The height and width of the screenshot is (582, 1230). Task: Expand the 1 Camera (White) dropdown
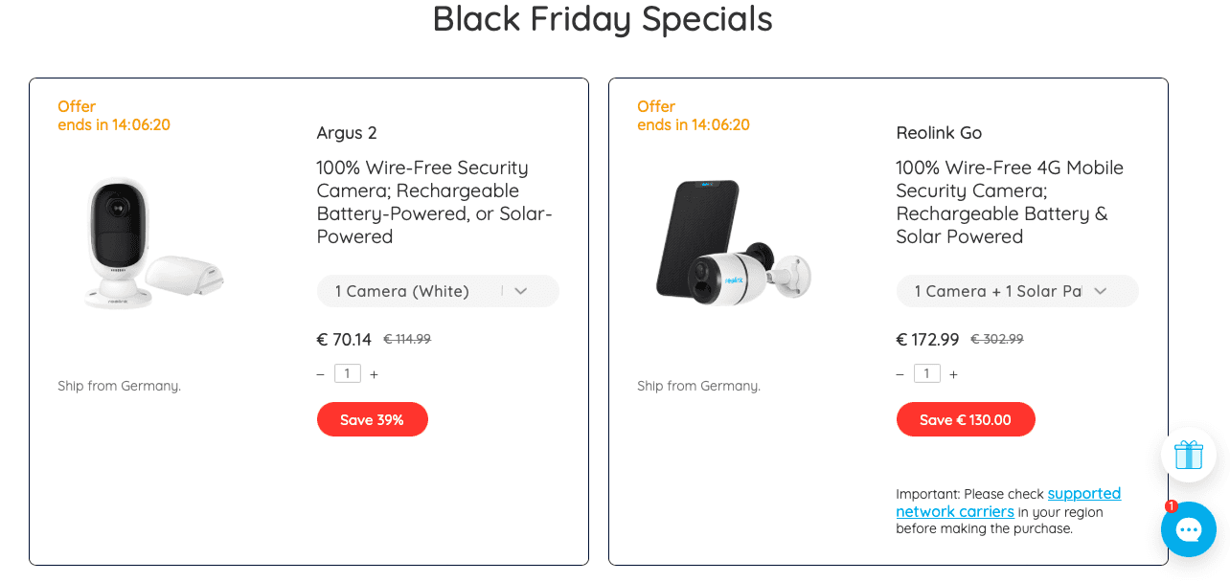point(438,291)
